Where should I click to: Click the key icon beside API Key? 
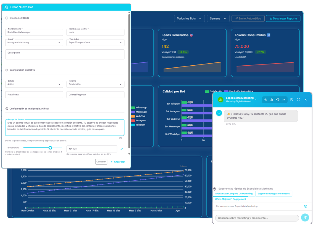[x=122, y=149]
